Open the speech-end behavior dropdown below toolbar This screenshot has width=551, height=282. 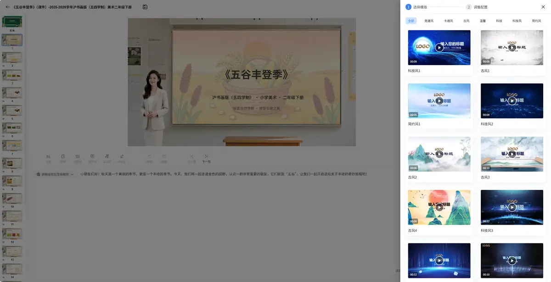(55, 174)
